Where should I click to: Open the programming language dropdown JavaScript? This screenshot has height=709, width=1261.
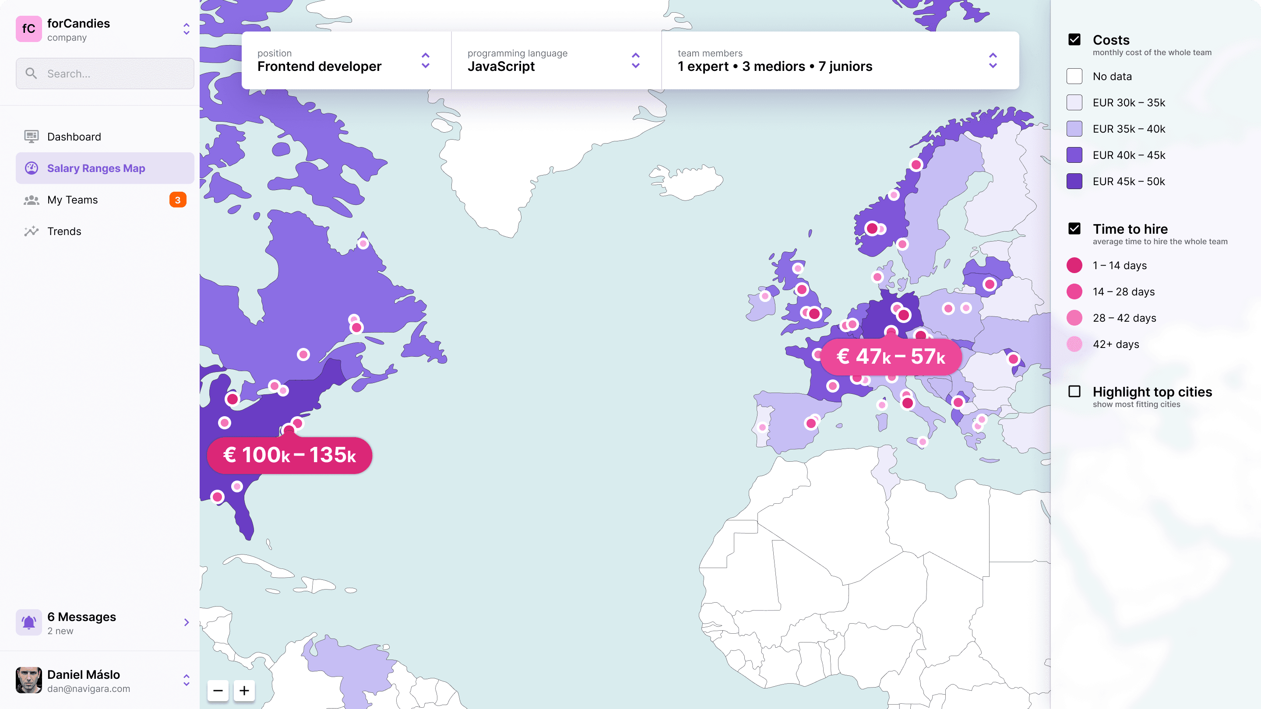pos(556,60)
